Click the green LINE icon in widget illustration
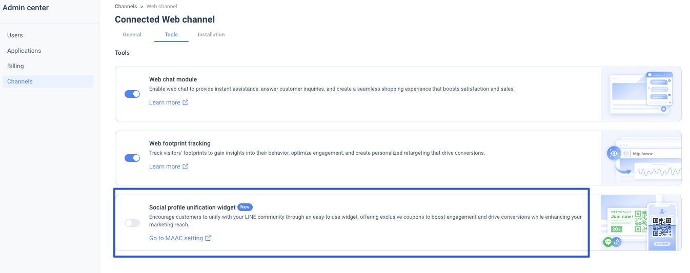The image size is (690, 273). point(608,242)
